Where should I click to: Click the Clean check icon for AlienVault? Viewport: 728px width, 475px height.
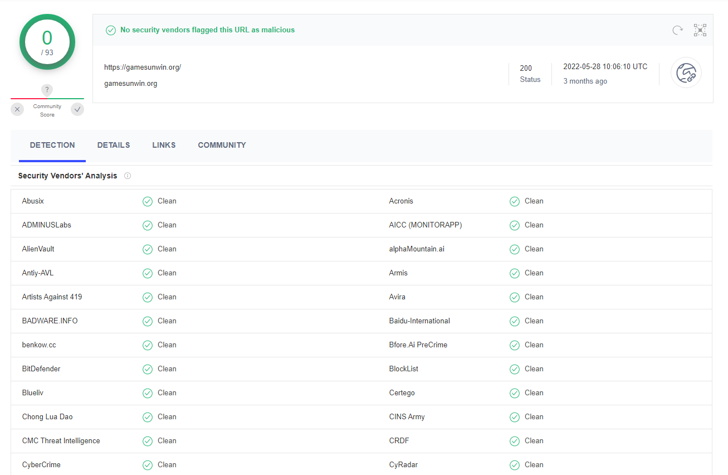tap(148, 249)
